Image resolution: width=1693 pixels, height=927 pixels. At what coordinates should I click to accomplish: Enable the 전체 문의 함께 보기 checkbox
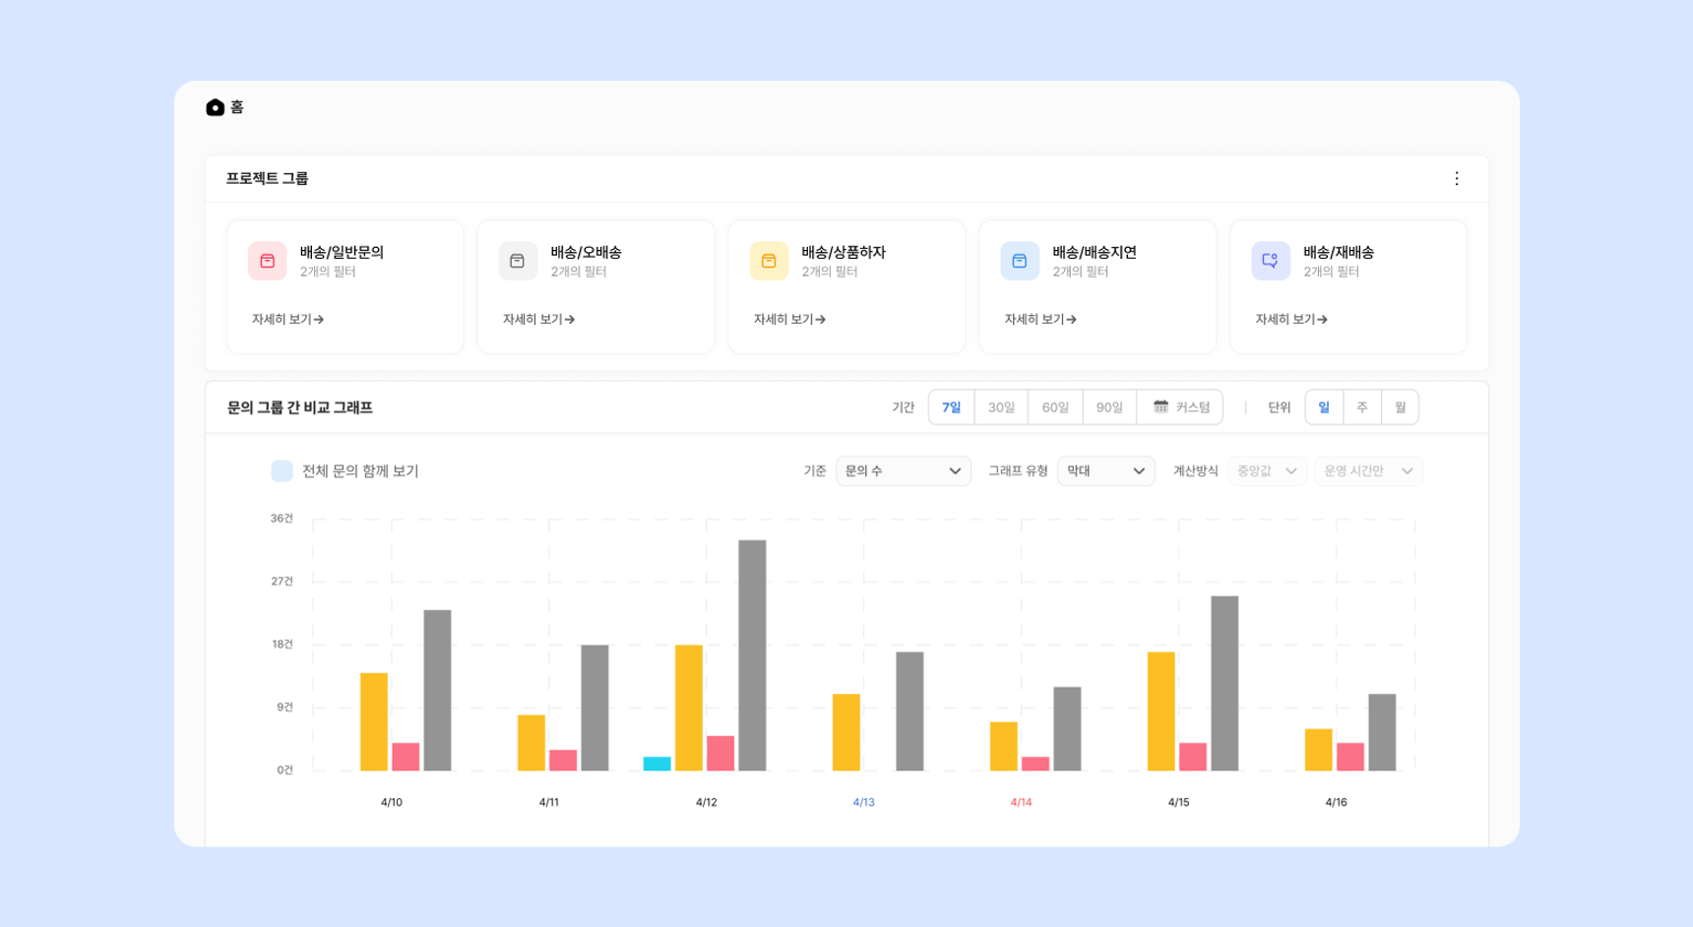coord(282,471)
